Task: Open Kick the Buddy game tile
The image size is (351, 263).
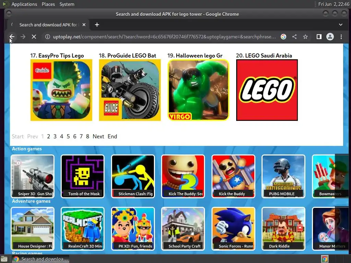Action: 233,176
